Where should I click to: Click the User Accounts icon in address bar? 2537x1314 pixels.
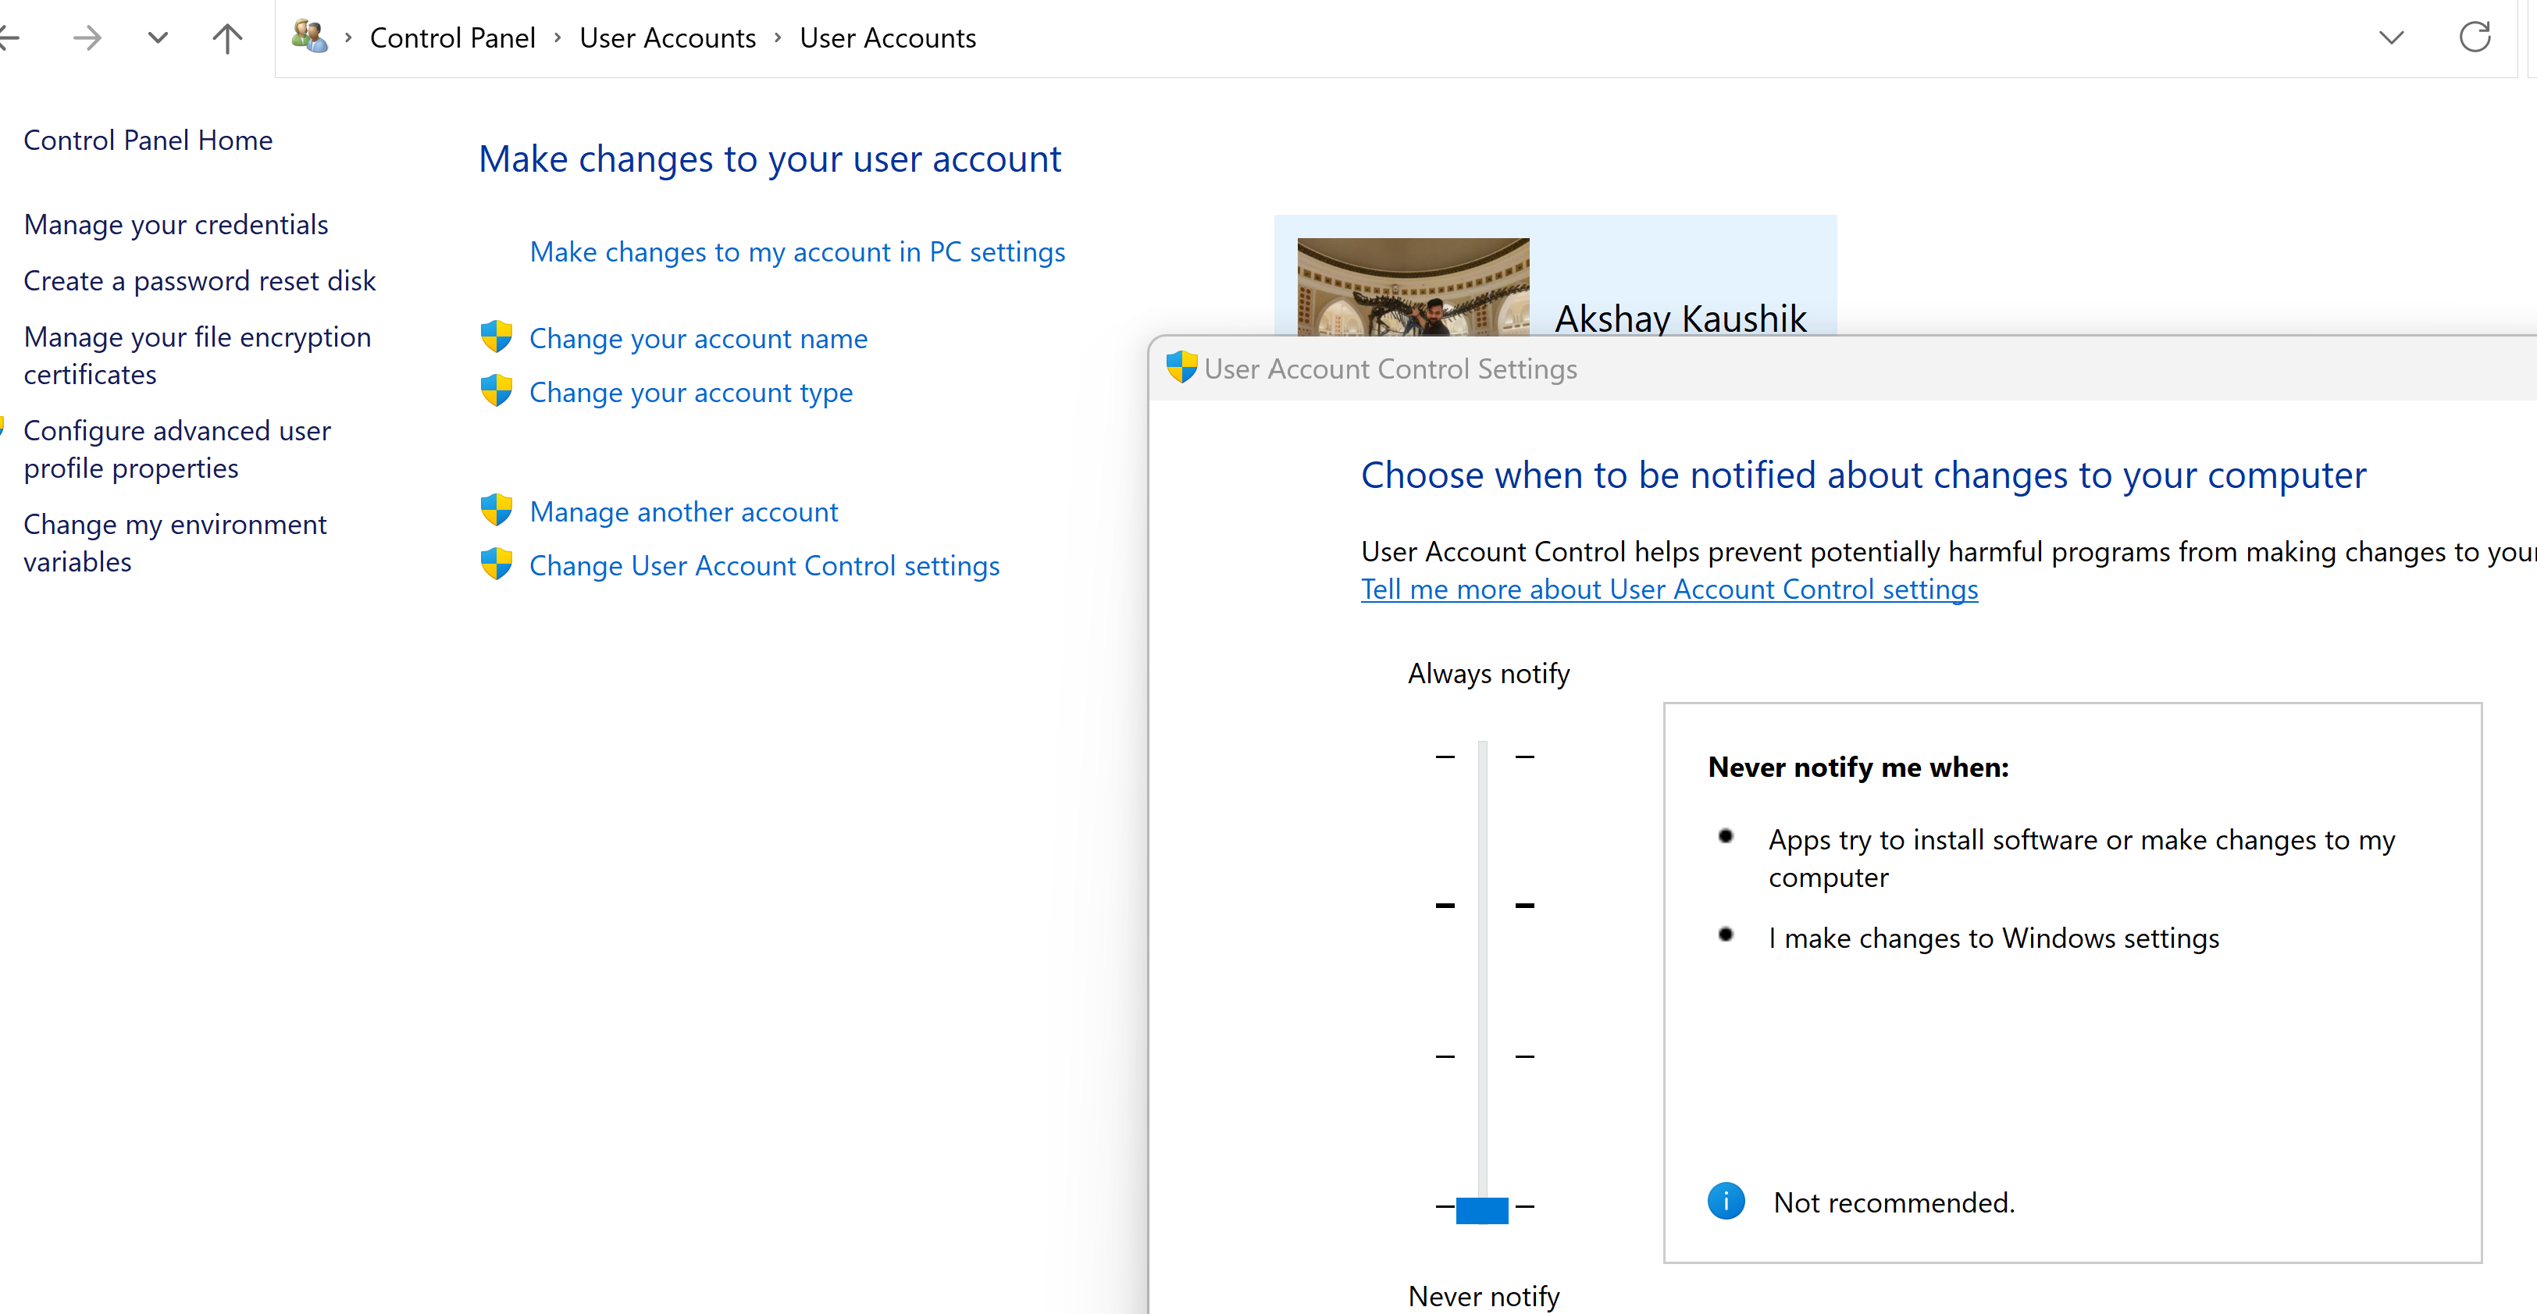[309, 37]
